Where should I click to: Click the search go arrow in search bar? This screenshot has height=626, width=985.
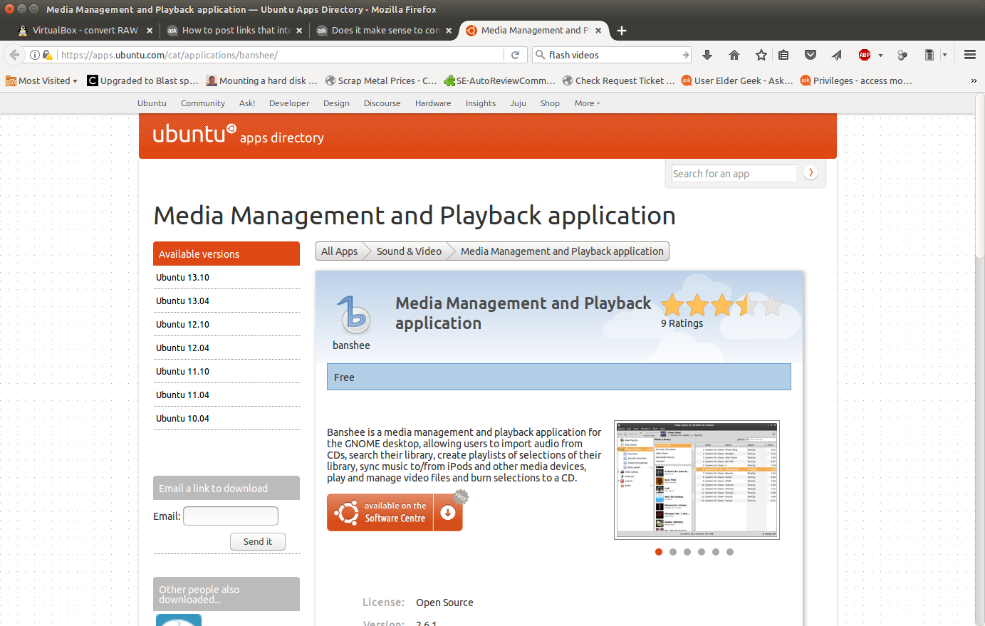coord(685,55)
